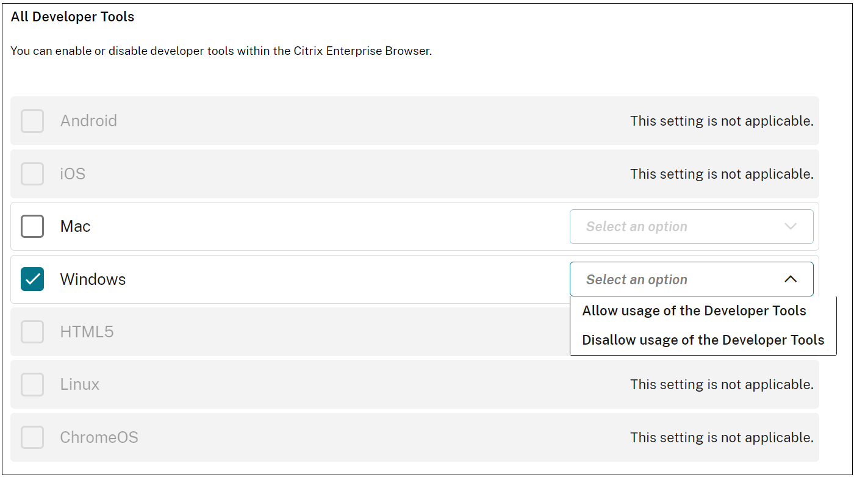
Task: Collapse the Windows dropdown using the up chevron
Action: (x=791, y=279)
